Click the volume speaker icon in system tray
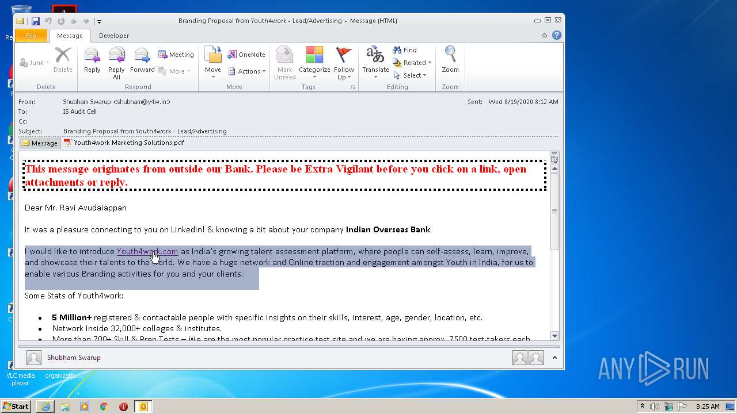The image size is (737, 414). [x=655, y=407]
